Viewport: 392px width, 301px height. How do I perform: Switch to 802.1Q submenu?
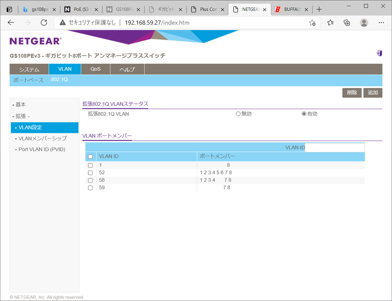59,80
